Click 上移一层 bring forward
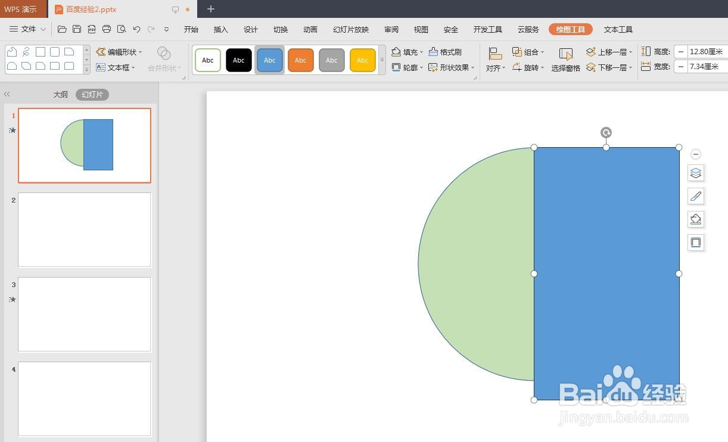 pyautogui.click(x=609, y=52)
